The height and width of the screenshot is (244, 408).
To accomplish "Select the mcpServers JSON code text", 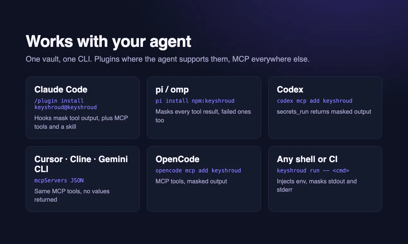I will point(59,180).
